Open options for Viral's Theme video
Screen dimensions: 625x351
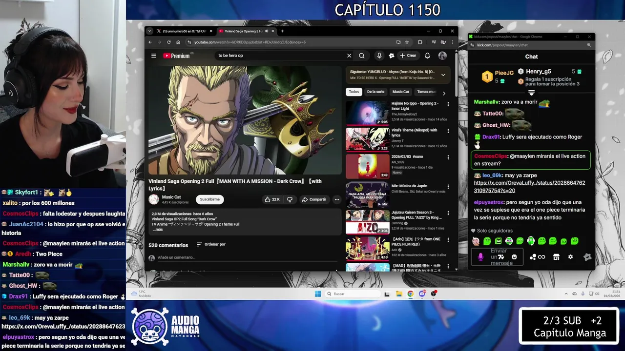[x=448, y=131]
